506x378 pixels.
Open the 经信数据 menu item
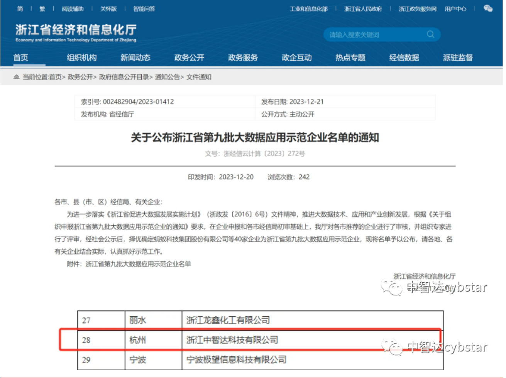pos(404,57)
